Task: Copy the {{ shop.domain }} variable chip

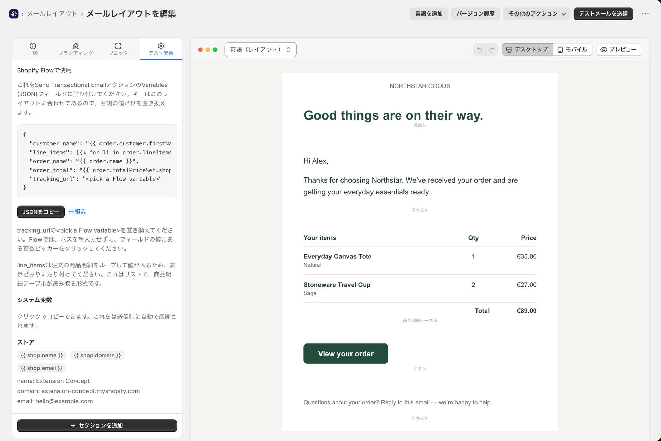Action: 97,355
